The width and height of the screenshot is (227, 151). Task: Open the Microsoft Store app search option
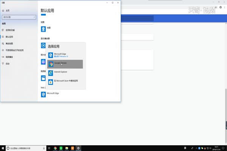coord(65,82)
